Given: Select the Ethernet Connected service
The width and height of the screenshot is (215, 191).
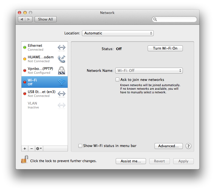Looking at the screenshot, I should 45,48.
